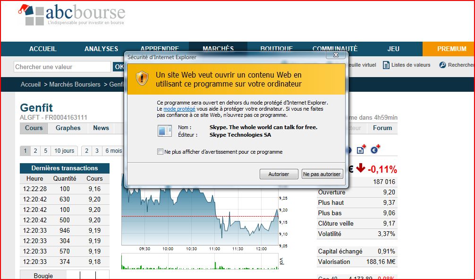The width and height of the screenshot is (475, 280).
Task: Click the quantity '946' cell
Action: [65, 230]
